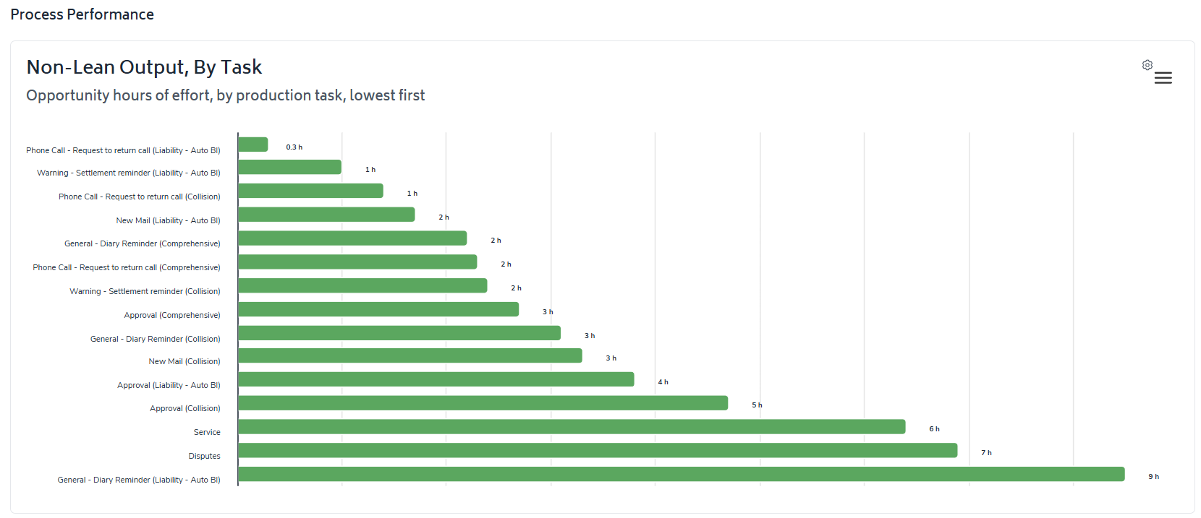1201x518 pixels.
Task: Click the 'Opportunity hours of effort' subtitle
Action: (225, 95)
